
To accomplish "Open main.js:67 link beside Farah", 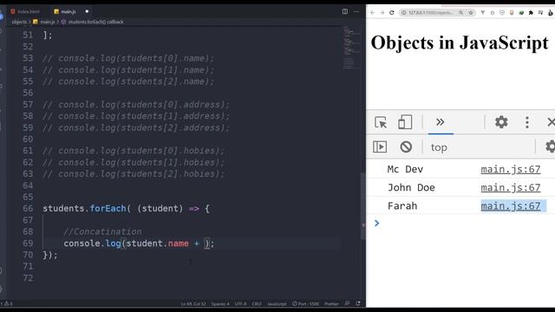I will 511,206.
